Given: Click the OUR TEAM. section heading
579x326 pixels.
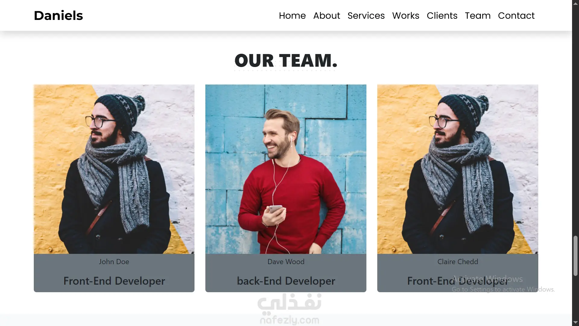Looking at the screenshot, I should (x=286, y=60).
